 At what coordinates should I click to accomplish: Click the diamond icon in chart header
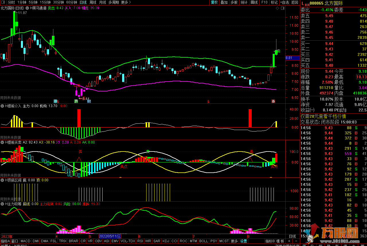click(x=277, y=8)
